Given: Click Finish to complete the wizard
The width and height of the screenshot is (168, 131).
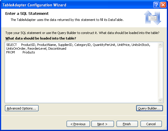Looking at the screenshot, I should (x=127, y=124).
